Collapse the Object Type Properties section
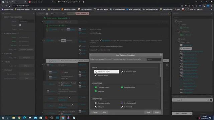 click(2, 17)
